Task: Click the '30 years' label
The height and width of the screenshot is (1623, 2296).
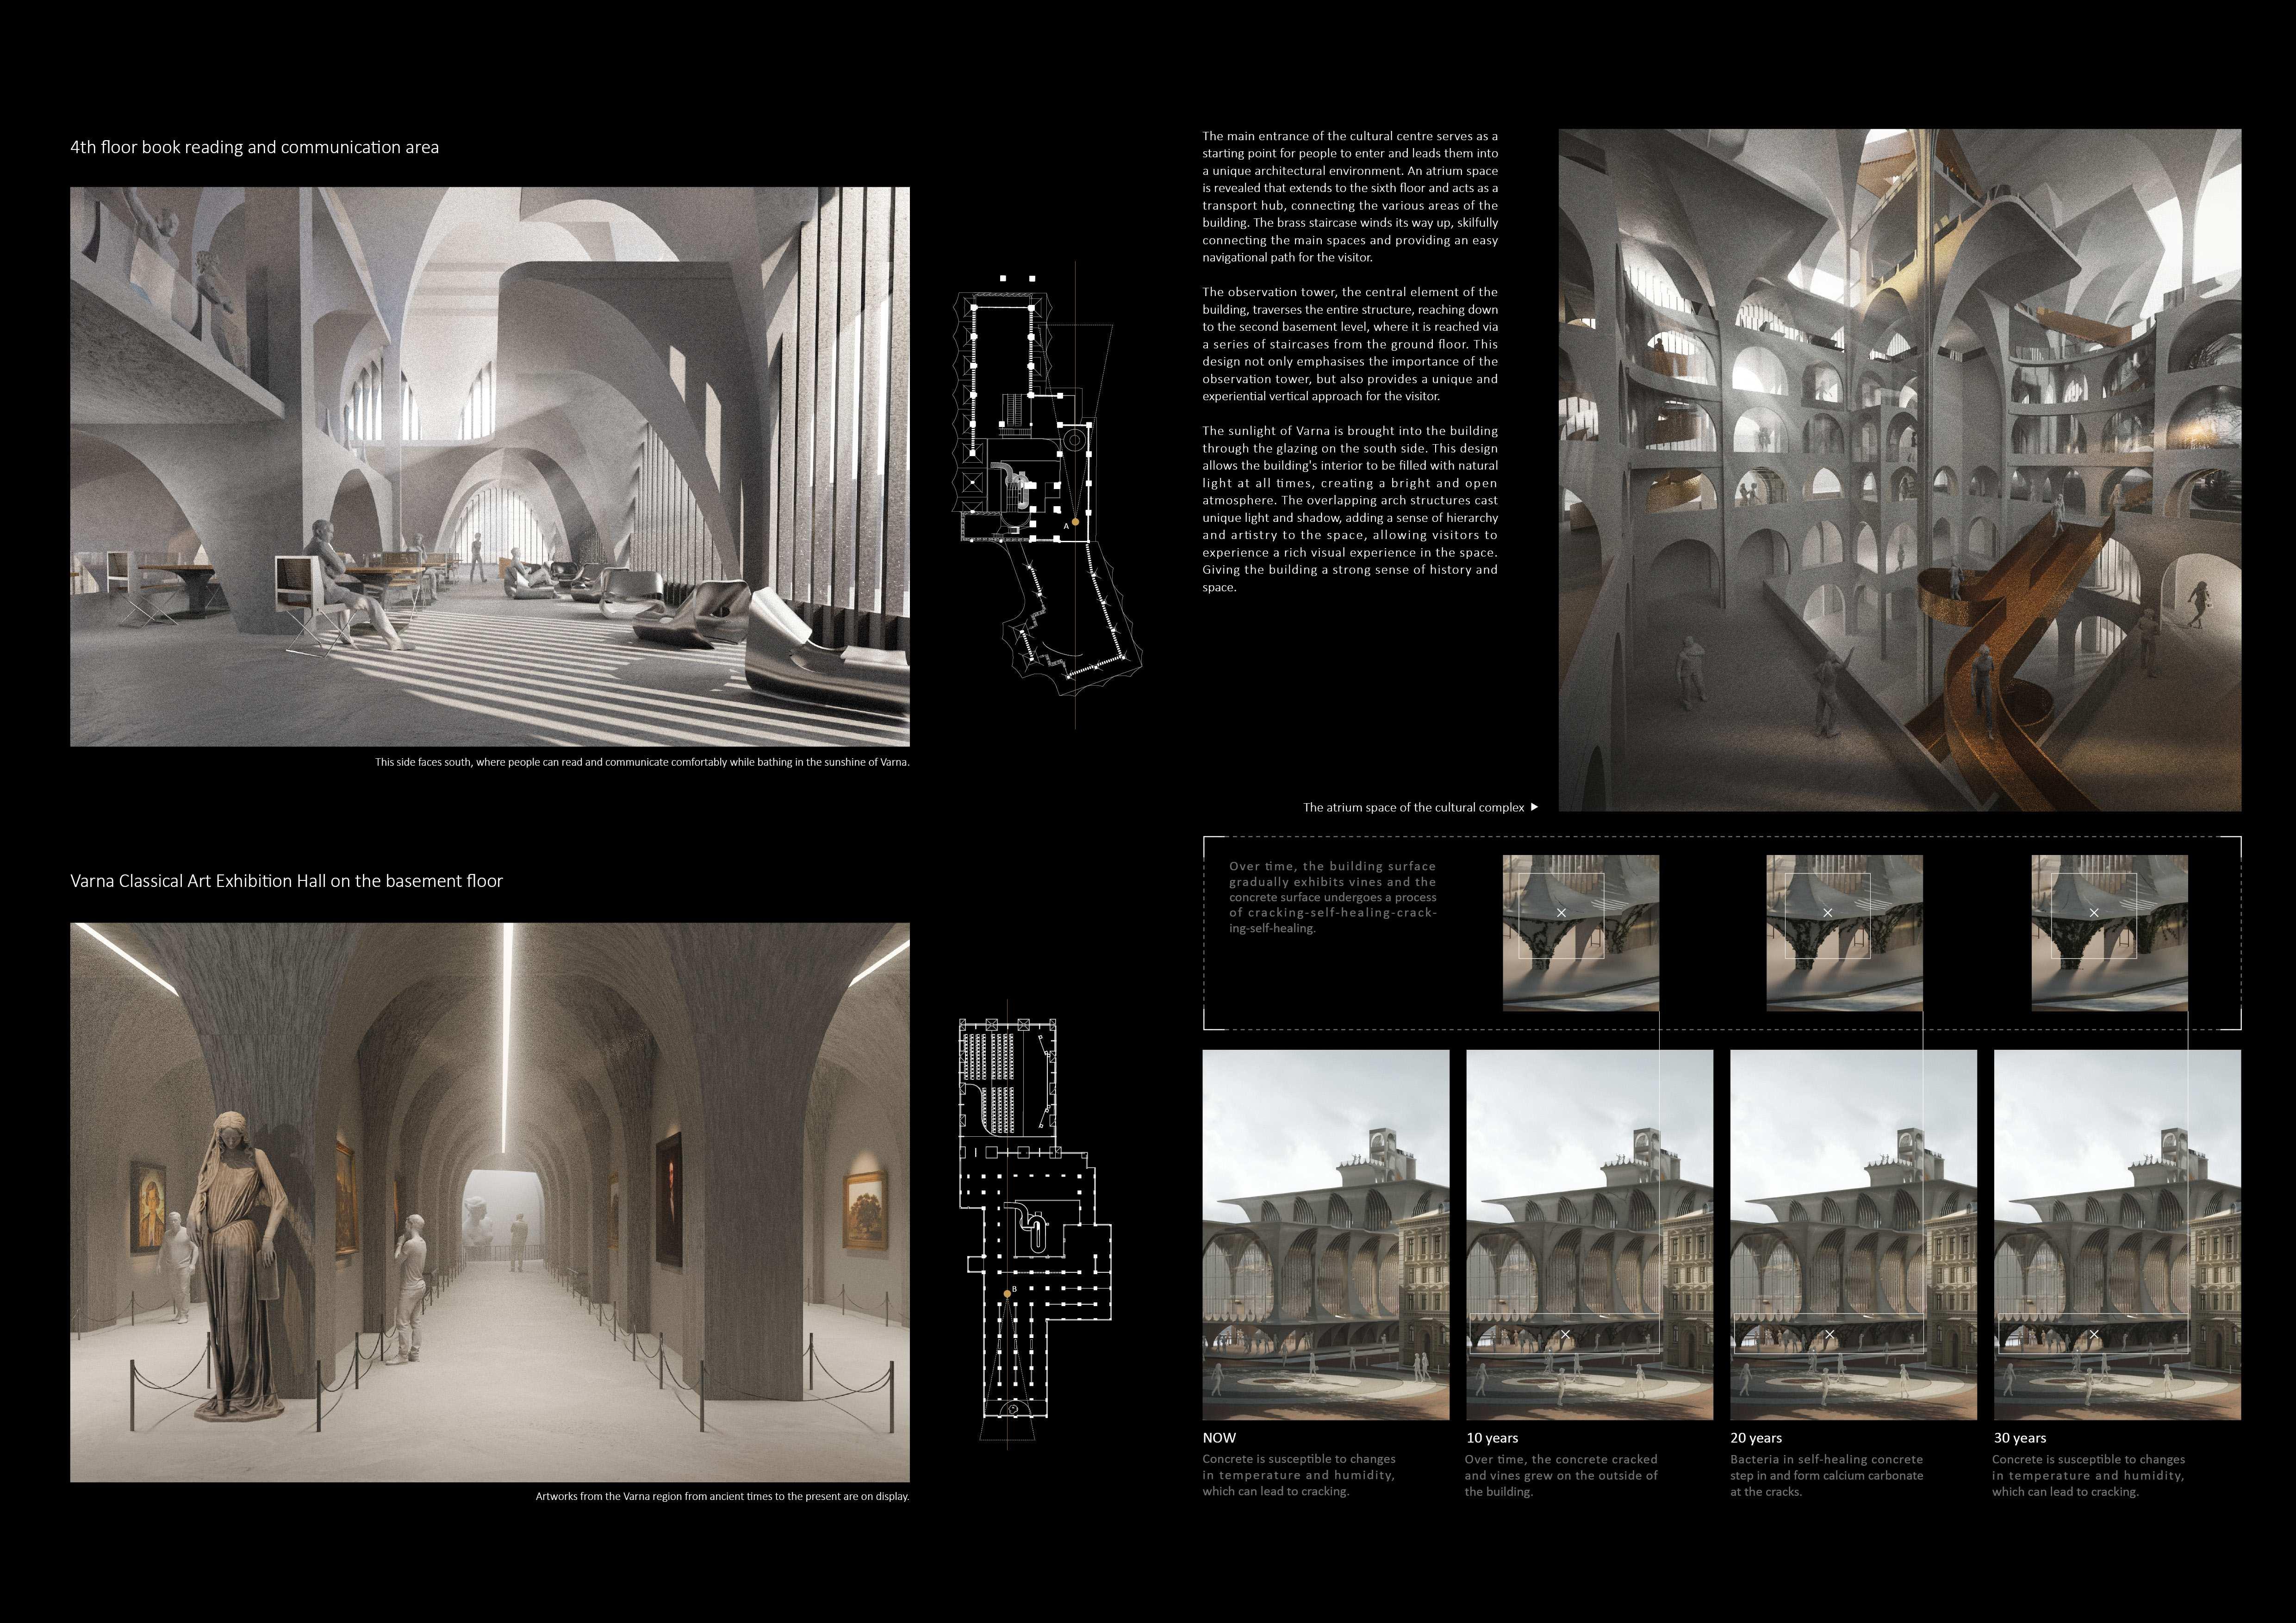Action: 2020,1437
